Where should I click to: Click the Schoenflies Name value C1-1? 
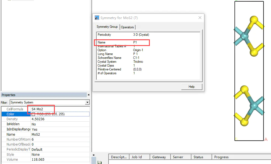point(136,58)
